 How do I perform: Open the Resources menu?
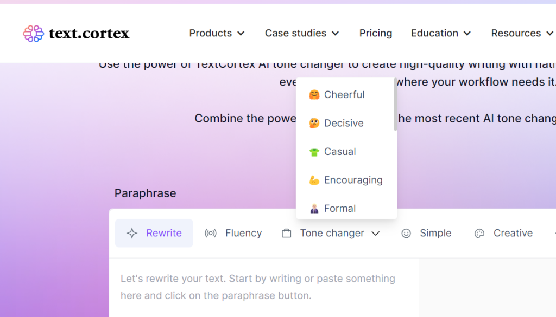pos(522,33)
